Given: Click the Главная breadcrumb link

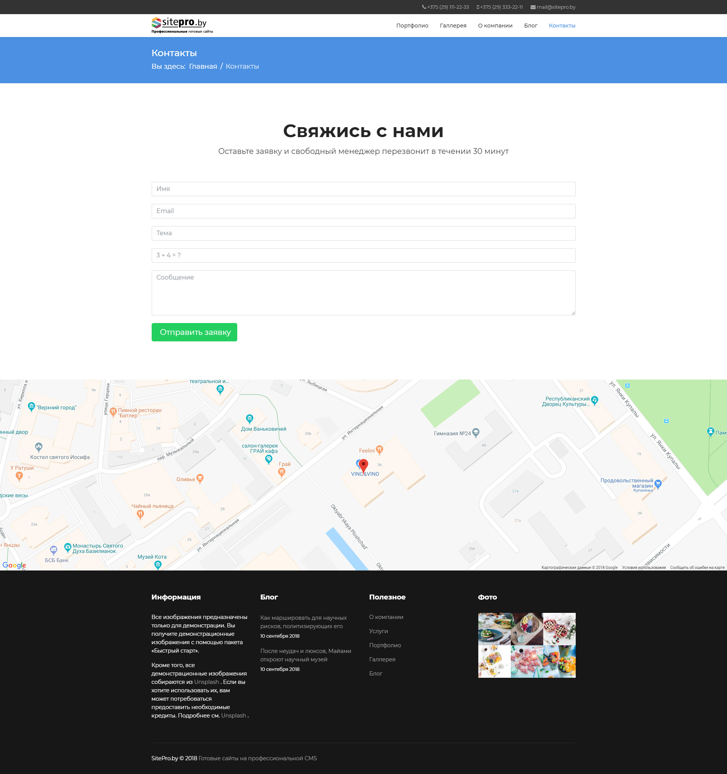Looking at the screenshot, I should (202, 66).
